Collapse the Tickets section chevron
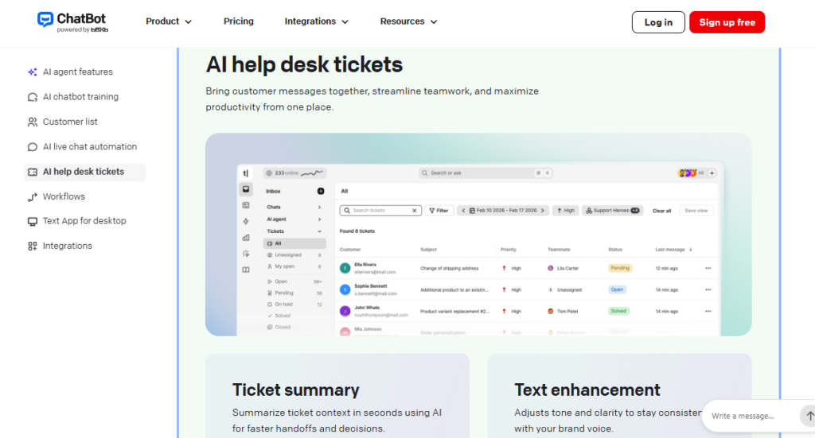 click(x=320, y=231)
